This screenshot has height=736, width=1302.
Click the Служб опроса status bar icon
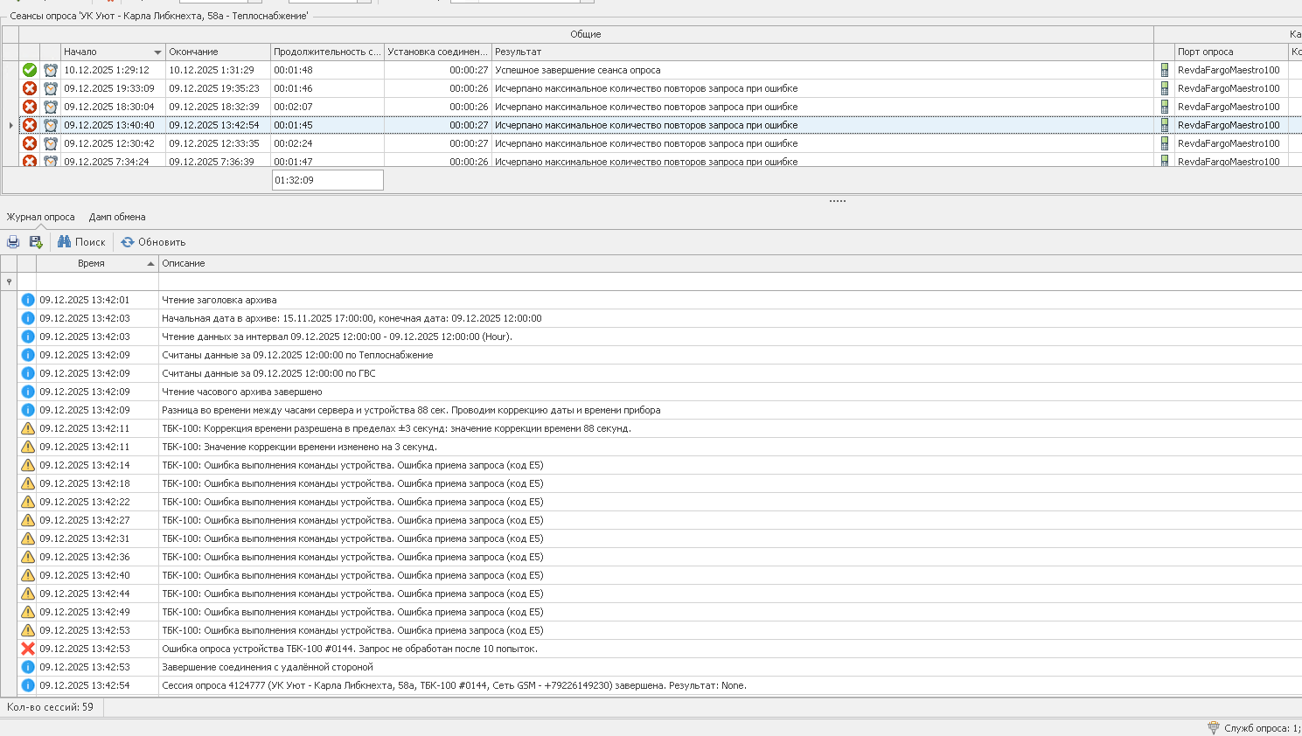[1214, 727]
